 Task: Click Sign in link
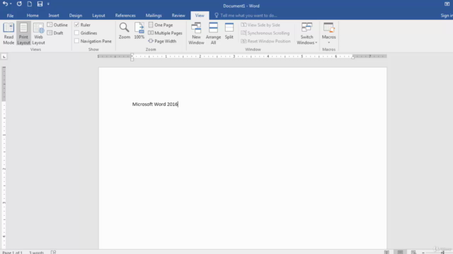tap(447, 16)
